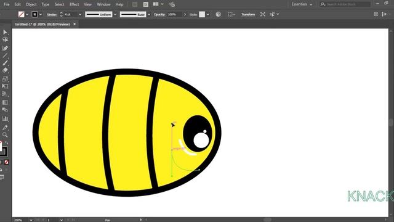Set paint to None in toolbox
Image resolution: width=394 pixels, height=222 pixels.
tap(7, 162)
